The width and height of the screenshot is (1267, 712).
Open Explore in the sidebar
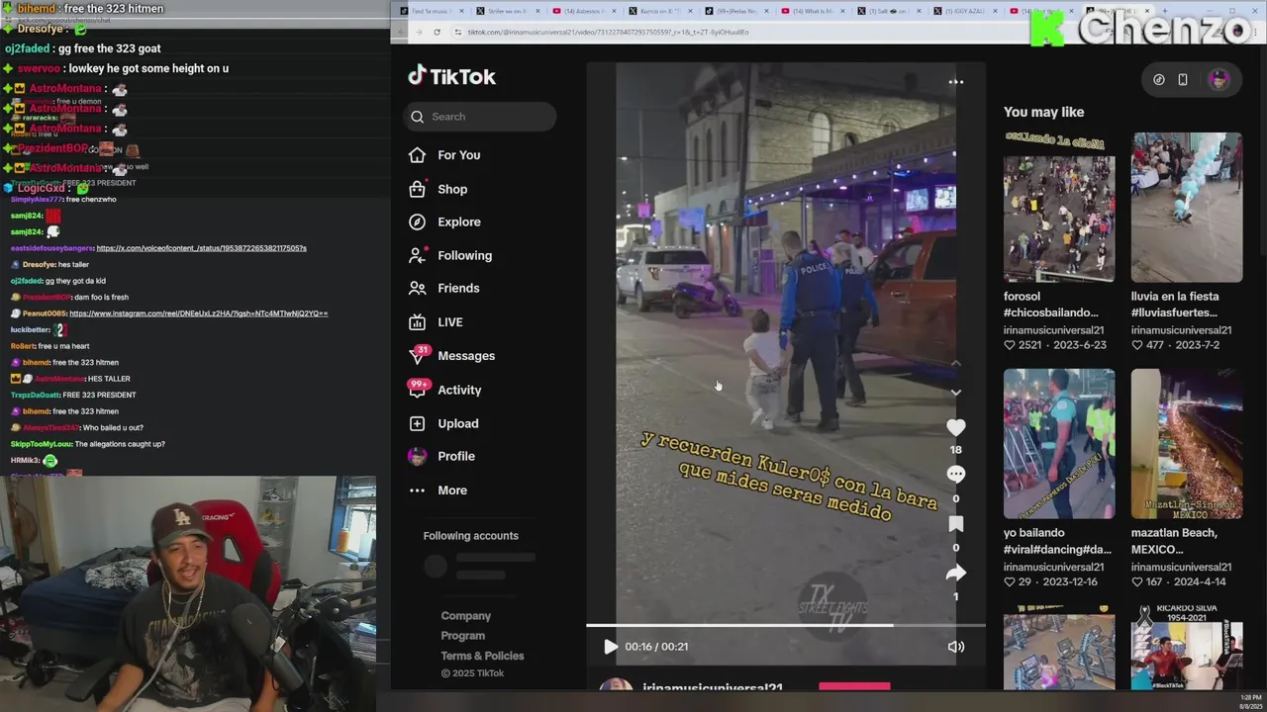click(x=458, y=222)
